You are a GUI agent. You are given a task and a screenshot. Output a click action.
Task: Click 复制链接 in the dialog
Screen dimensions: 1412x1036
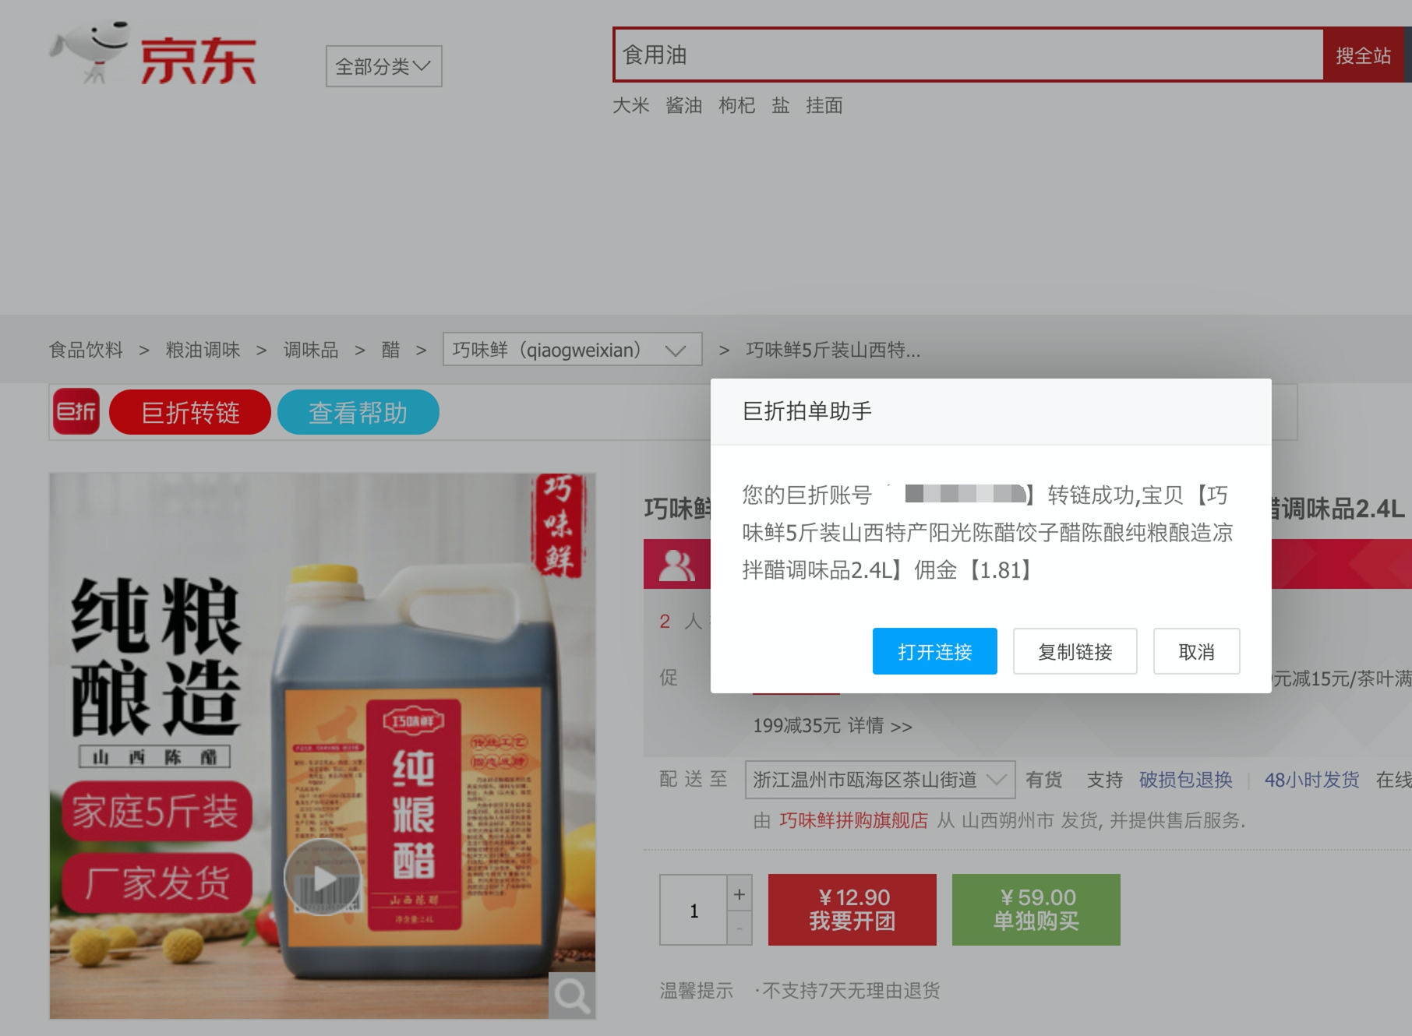tap(1075, 651)
